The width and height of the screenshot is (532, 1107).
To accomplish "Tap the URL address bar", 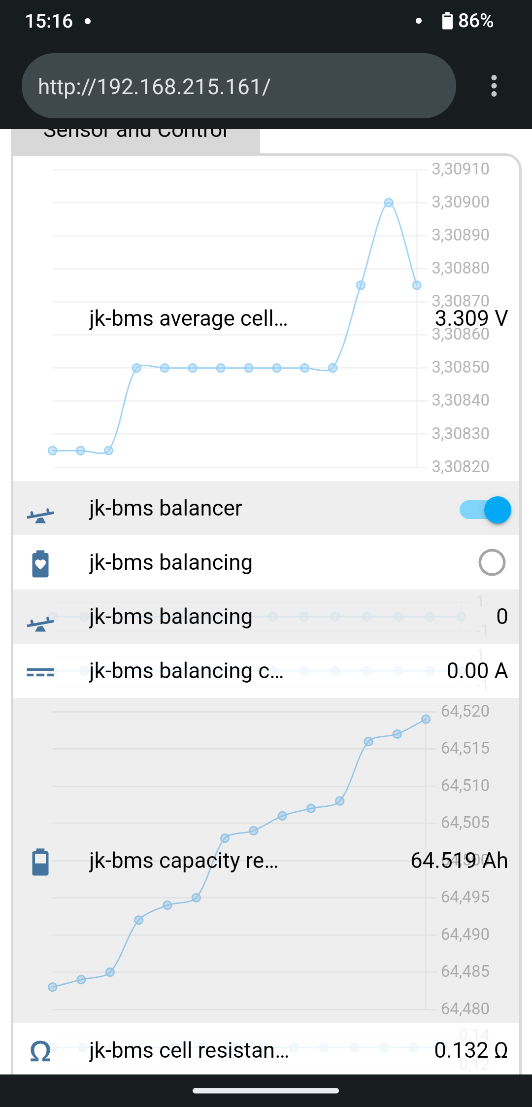I will point(238,86).
